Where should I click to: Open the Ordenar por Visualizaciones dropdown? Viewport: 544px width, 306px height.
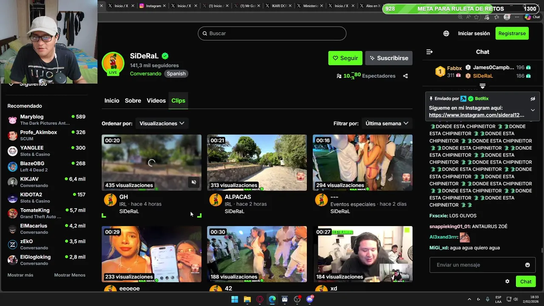(x=162, y=123)
